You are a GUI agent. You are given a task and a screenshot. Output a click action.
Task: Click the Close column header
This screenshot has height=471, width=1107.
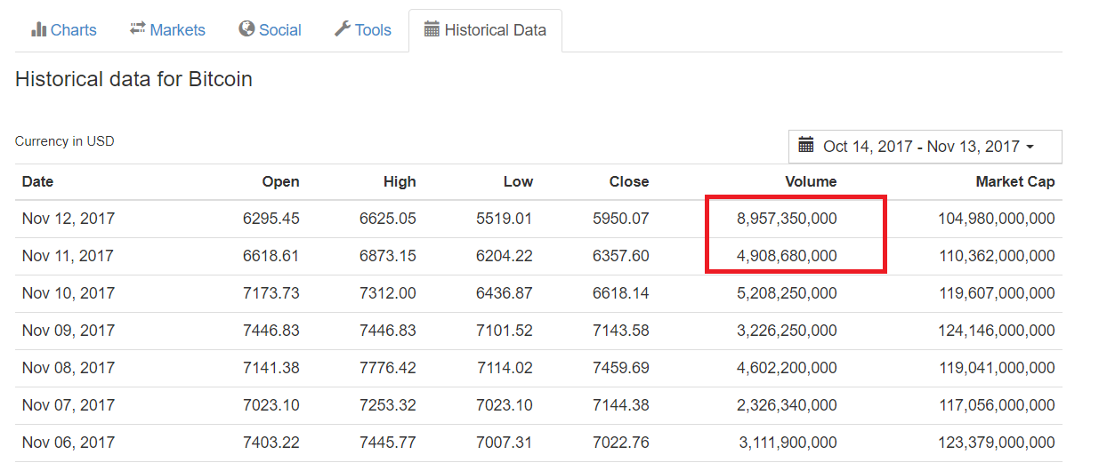point(628,182)
